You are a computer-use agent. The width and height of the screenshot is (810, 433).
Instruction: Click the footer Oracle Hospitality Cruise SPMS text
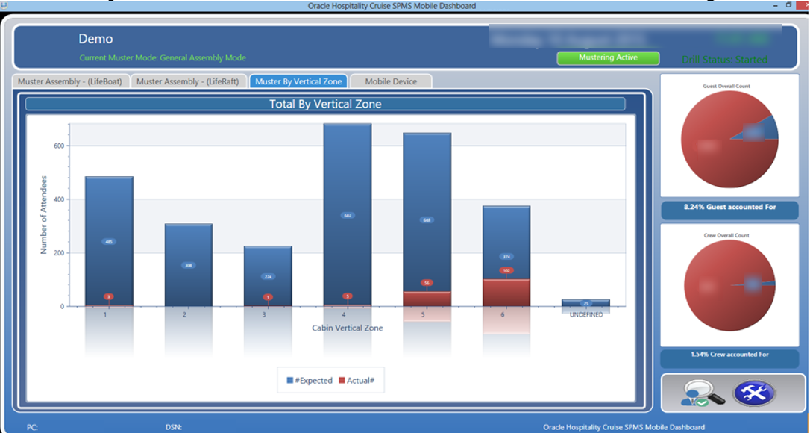[x=624, y=427]
